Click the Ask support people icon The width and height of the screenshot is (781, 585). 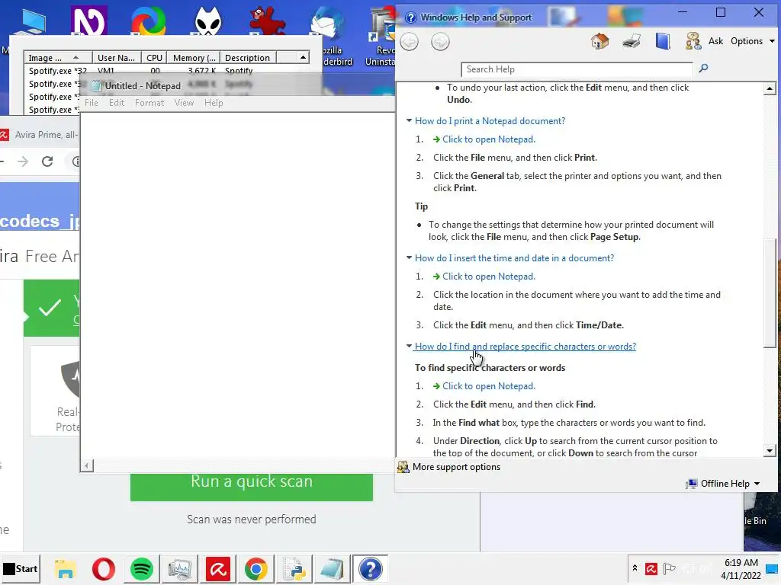693,41
